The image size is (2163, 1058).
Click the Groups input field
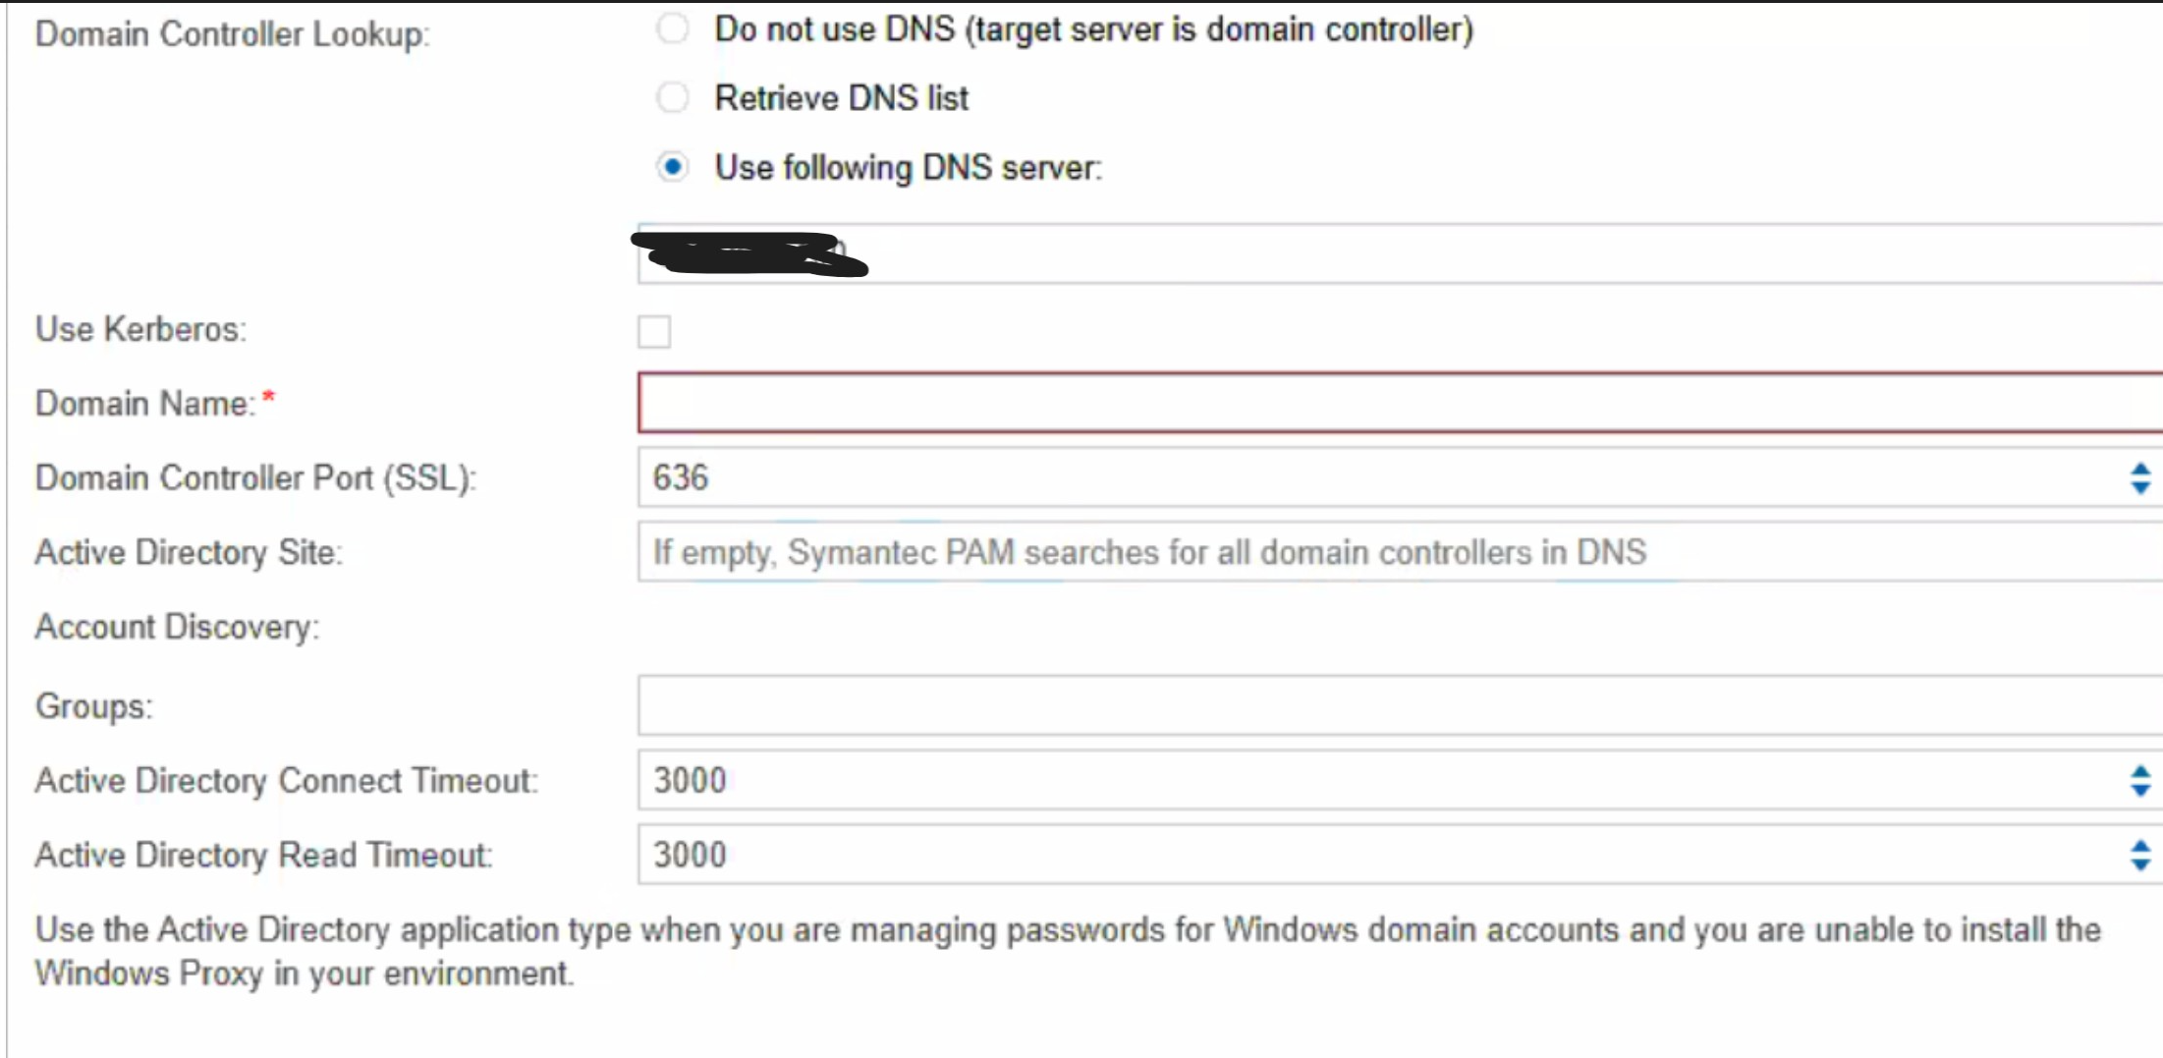coord(1375,705)
